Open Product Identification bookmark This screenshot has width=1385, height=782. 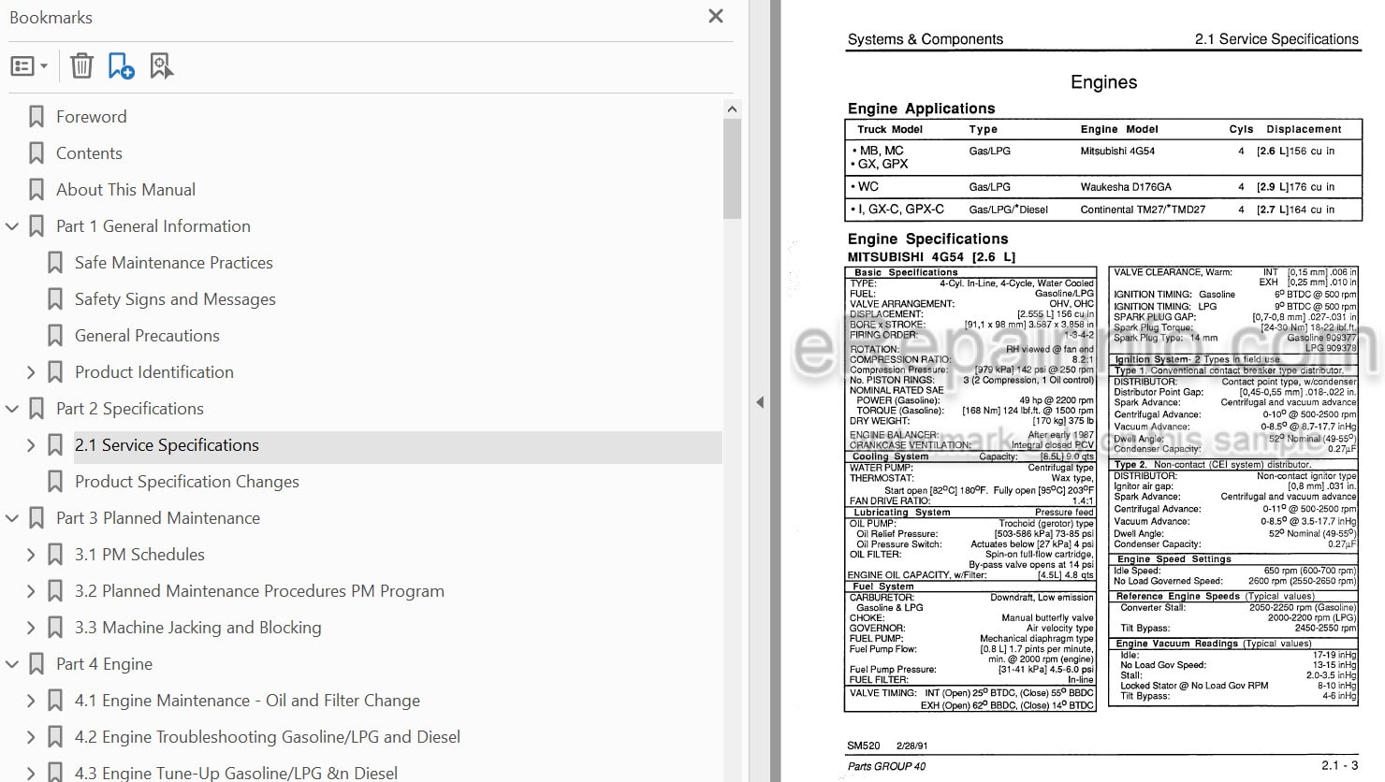[x=154, y=372]
